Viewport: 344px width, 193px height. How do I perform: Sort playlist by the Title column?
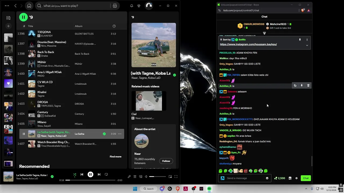point(30,26)
